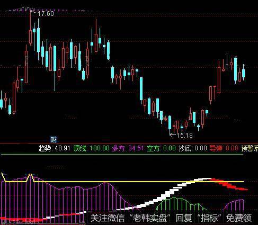Click the 趋势: 48.91 indicator value
Viewport: 258px width, 225px height.
[x=54, y=148]
